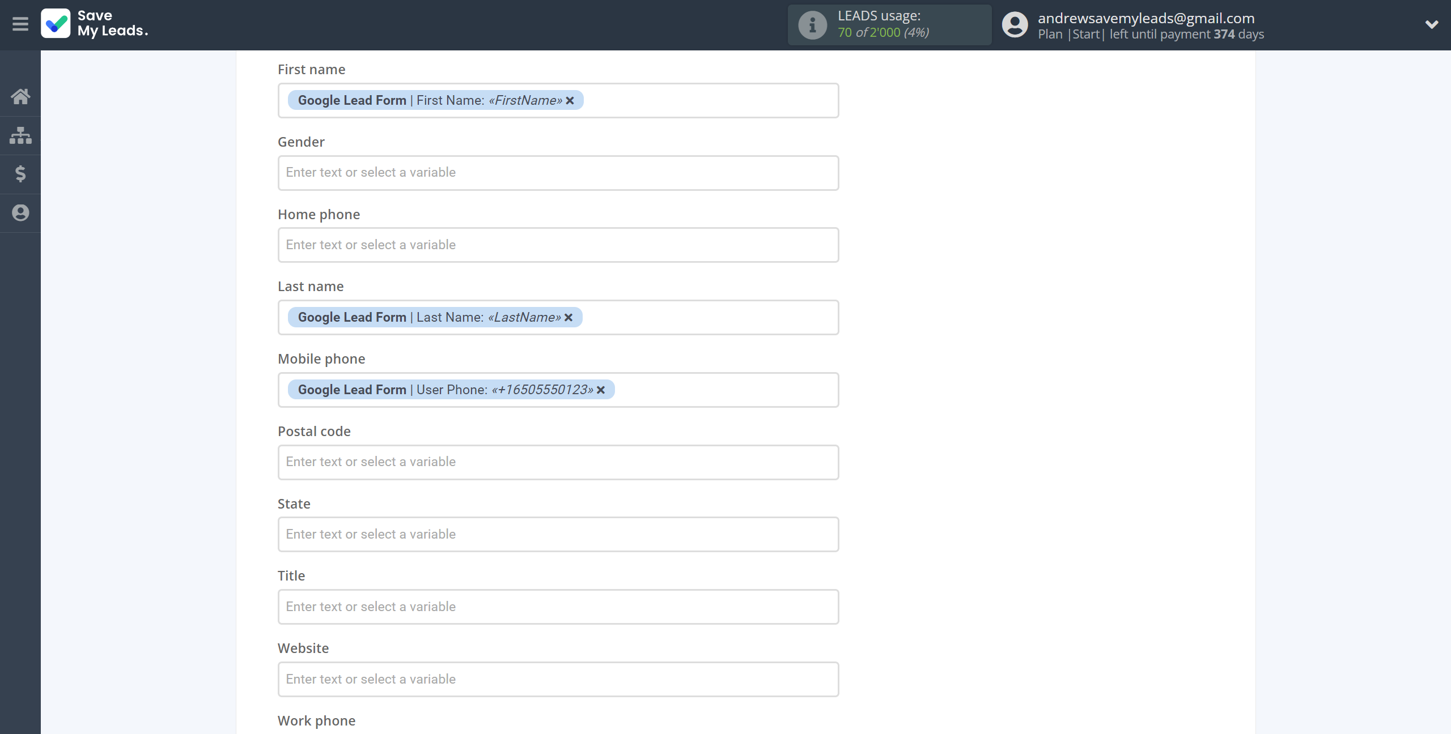
Task: Click the user avatar in header
Action: tap(1015, 25)
